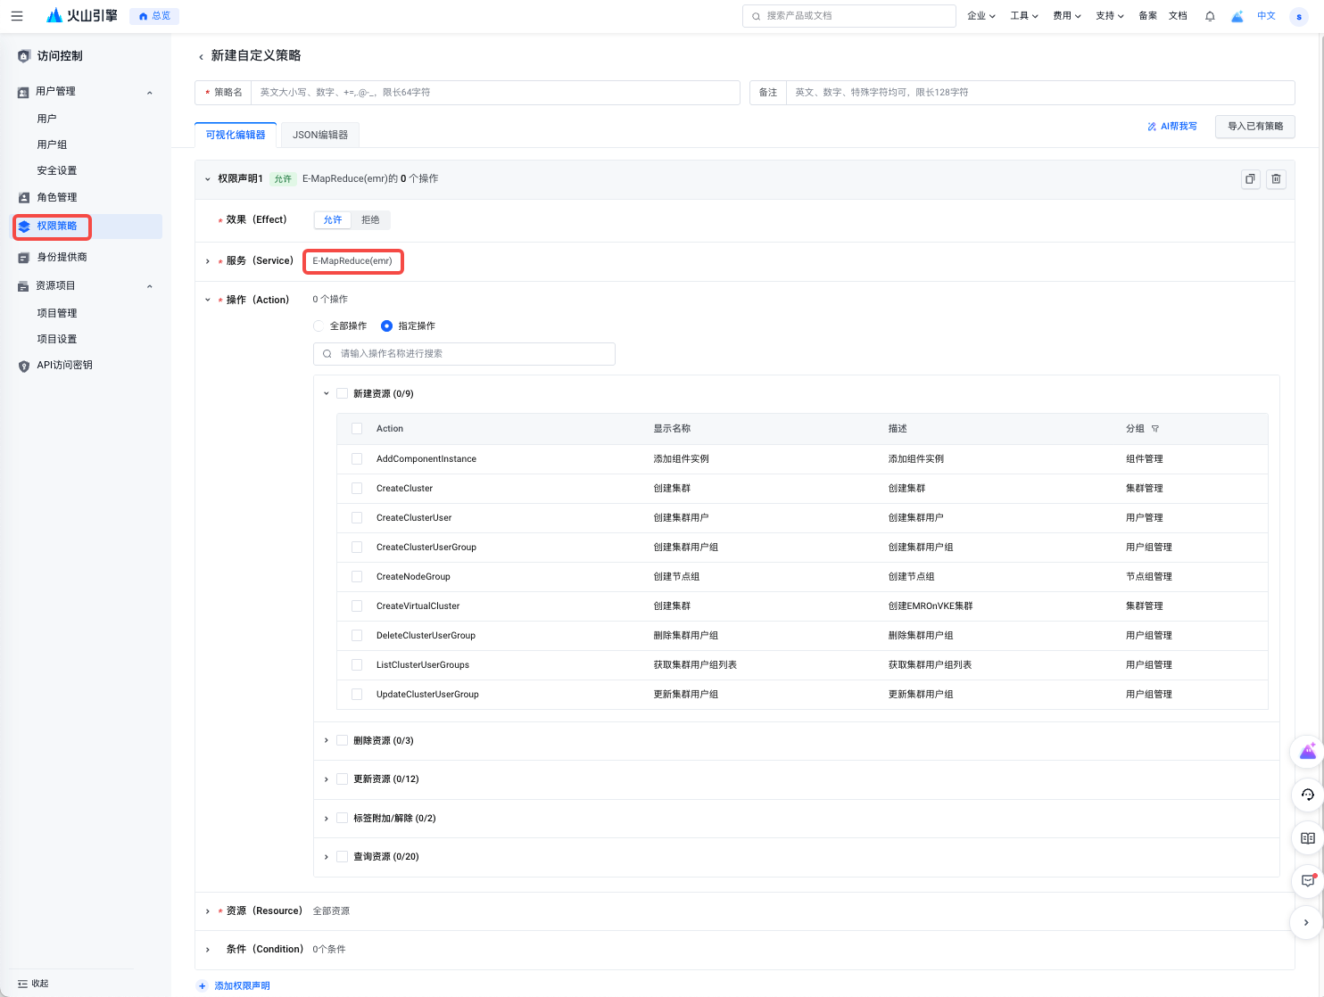Click the 策略名 input field
This screenshot has height=997, width=1324.
click(495, 93)
